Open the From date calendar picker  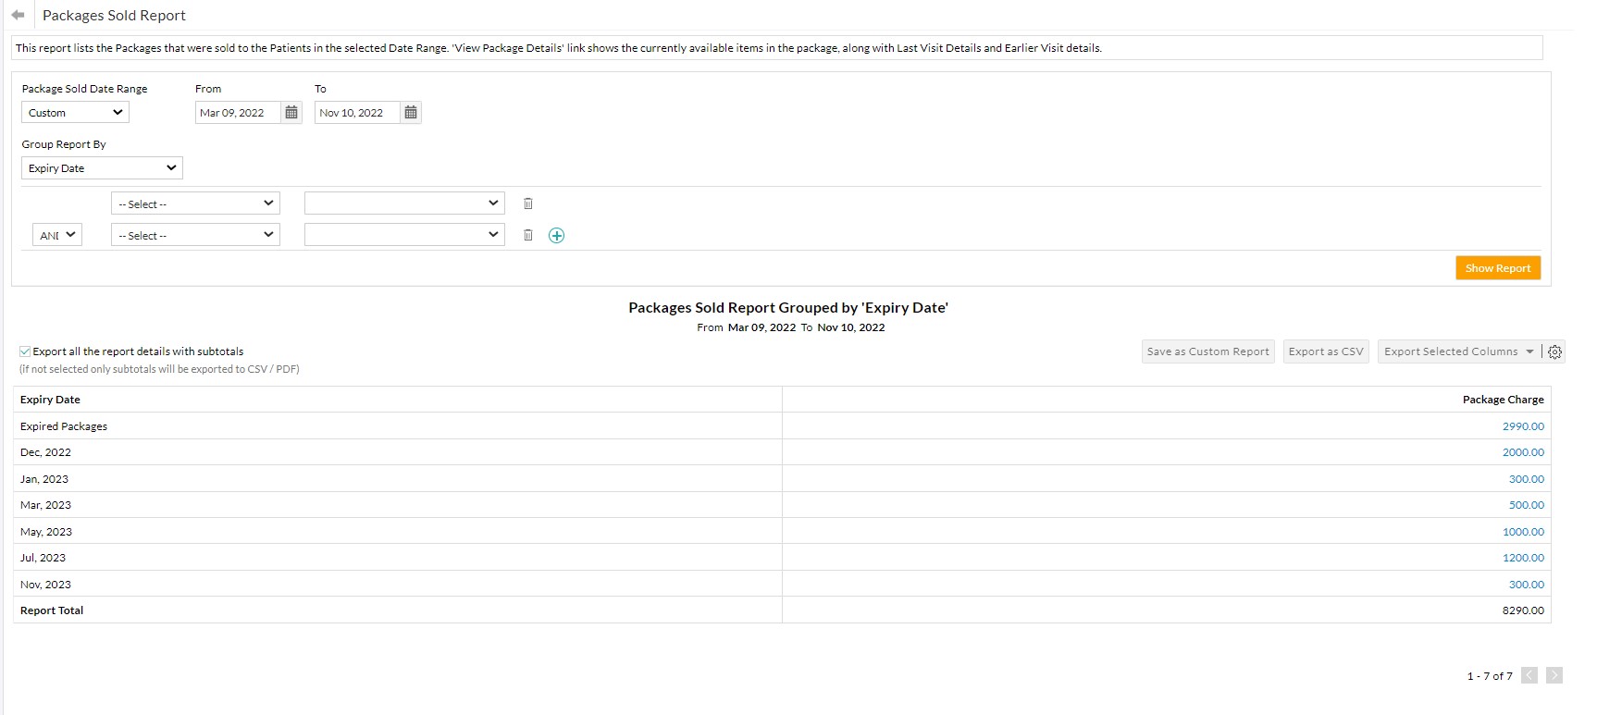(291, 113)
